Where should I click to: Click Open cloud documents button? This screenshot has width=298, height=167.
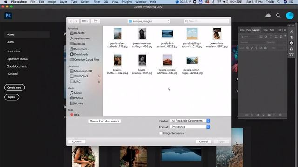click(x=104, y=121)
